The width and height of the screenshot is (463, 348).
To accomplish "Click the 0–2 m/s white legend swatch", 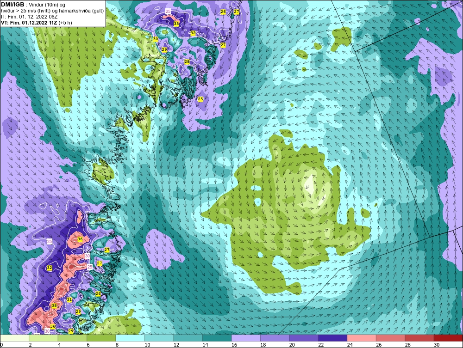I will pos(14,338).
